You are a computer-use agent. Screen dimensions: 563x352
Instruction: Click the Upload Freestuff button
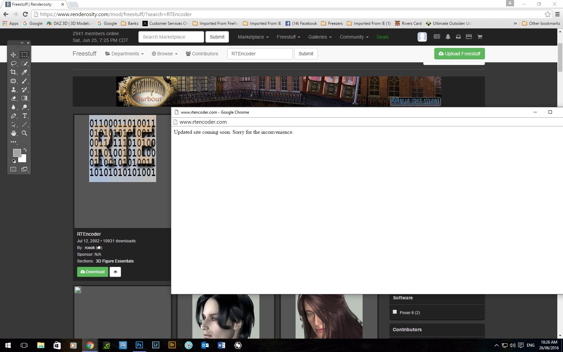click(459, 54)
